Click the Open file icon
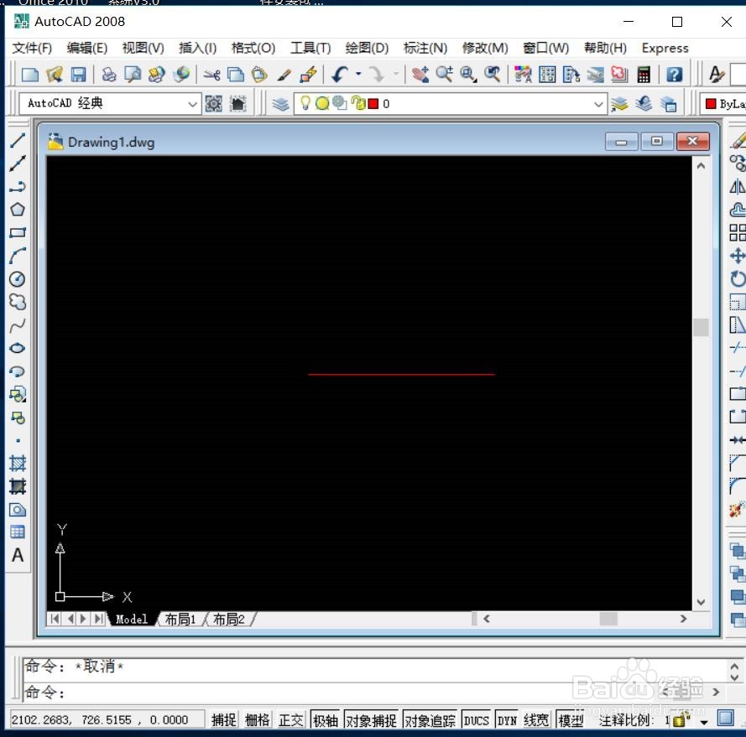 (x=55, y=75)
